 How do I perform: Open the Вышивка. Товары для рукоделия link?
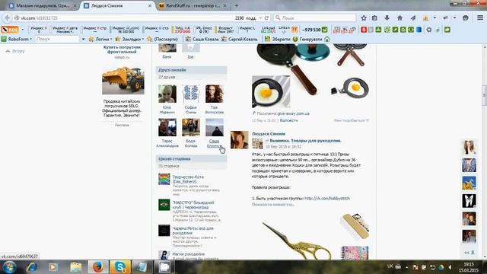pos(306,141)
